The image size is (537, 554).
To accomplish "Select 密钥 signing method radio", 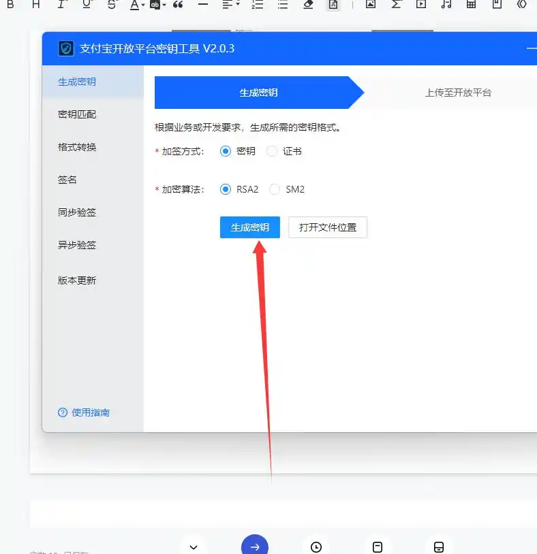I will pyautogui.click(x=226, y=151).
